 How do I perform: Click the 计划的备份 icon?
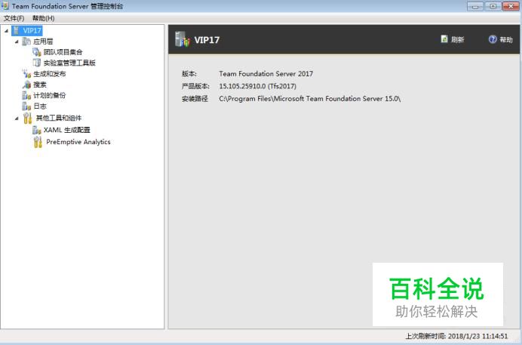pos(26,95)
